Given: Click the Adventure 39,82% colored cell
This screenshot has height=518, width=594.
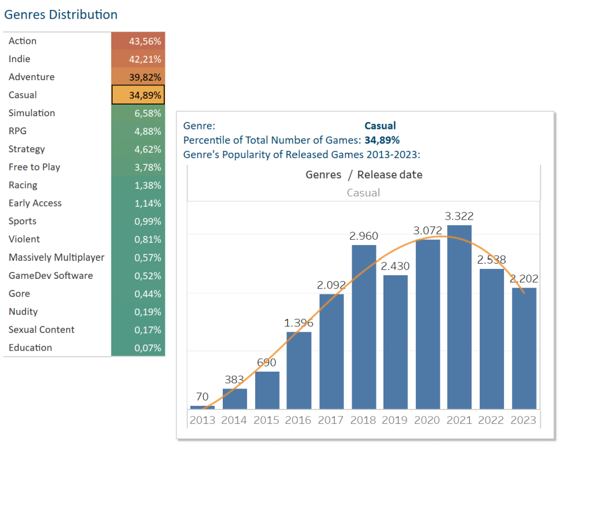Looking at the screenshot, I should [138, 77].
